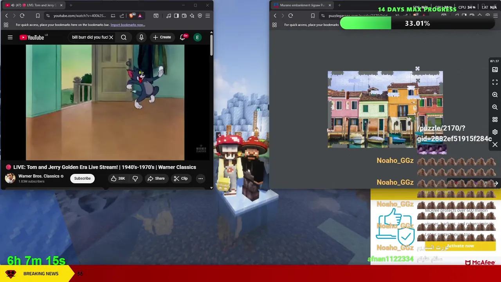Go back in the puzzle browser window
Image resolution: width=501 pixels, height=282 pixels.
(x=275, y=16)
